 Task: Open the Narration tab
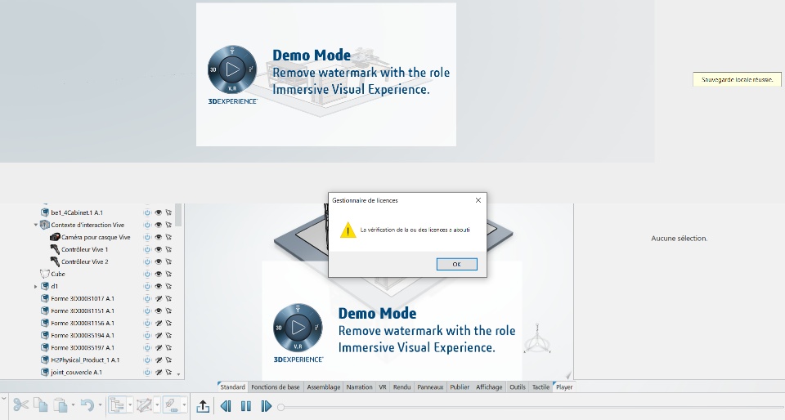pos(360,387)
